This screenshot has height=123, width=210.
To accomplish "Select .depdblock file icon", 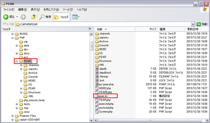I will click(x=97, y=73).
